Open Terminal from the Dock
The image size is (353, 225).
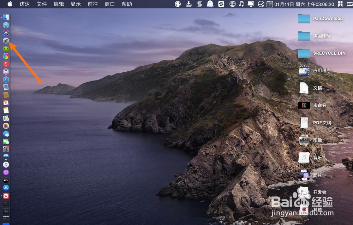[x=6, y=203]
